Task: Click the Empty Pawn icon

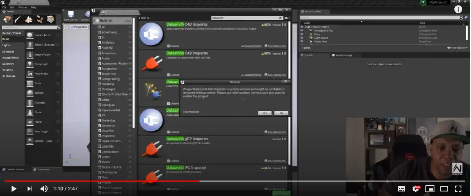Action: pos(30,55)
